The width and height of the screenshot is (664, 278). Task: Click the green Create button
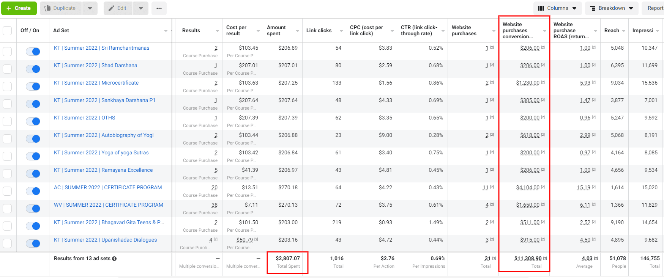[19, 8]
